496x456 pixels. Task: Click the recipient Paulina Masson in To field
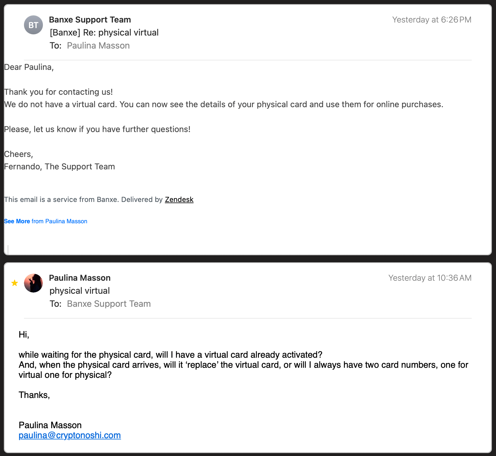(98, 46)
